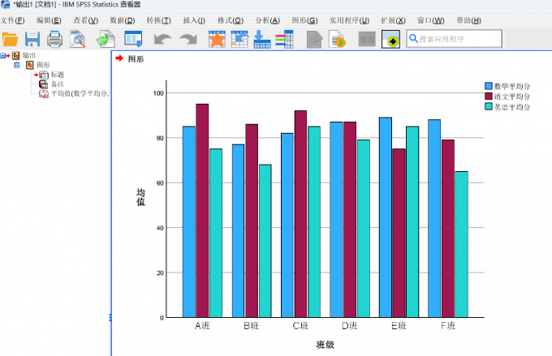552x356 pixels.
Task: Click the 搜索应用程序 search field
Action: pyautogui.click(x=454, y=39)
